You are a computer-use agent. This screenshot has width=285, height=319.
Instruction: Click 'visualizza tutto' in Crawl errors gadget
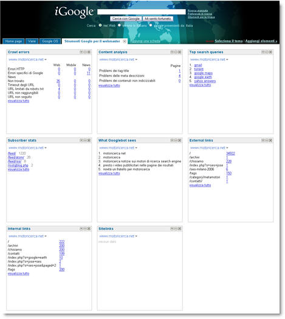click(x=18, y=101)
